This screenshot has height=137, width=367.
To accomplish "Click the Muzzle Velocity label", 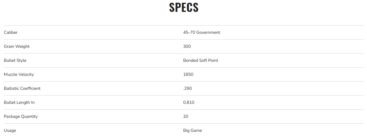I will [x=19, y=74].
